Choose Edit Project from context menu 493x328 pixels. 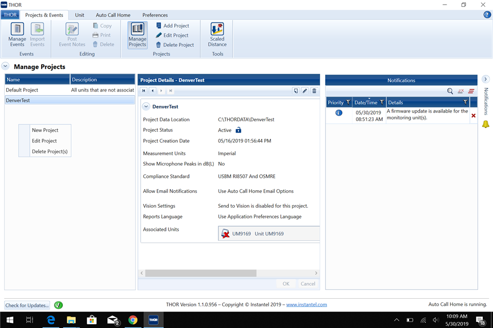(x=44, y=141)
